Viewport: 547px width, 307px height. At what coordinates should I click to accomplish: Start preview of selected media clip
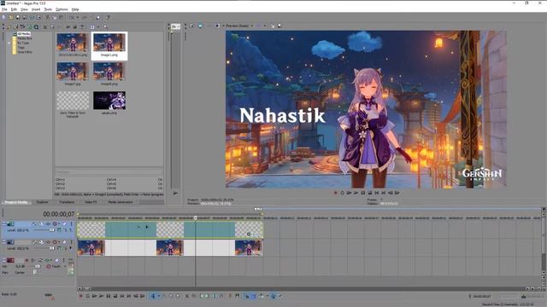point(68,26)
